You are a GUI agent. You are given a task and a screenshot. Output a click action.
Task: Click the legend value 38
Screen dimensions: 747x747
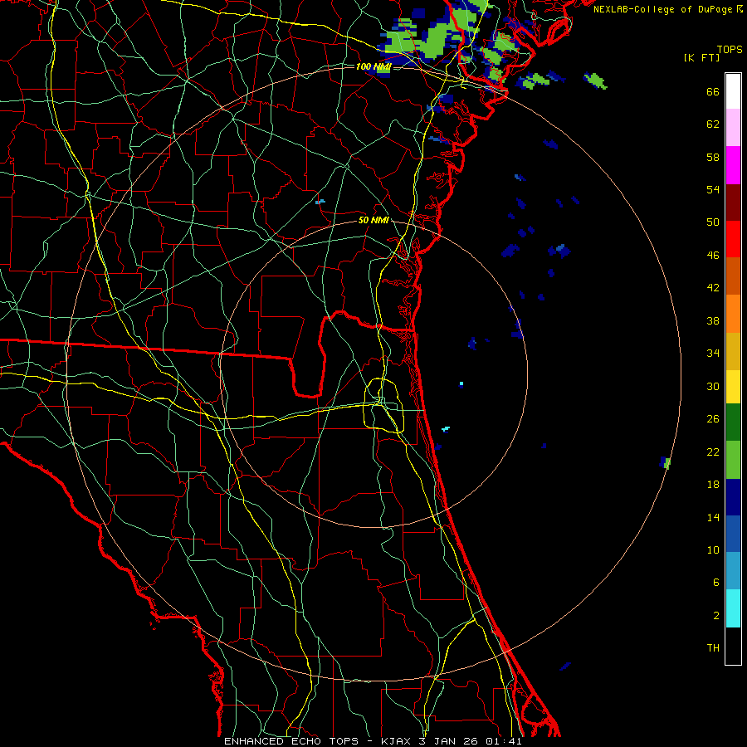point(713,320)
